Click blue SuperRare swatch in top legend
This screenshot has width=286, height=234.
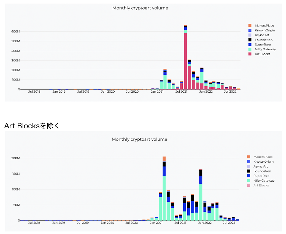(250, 44)
